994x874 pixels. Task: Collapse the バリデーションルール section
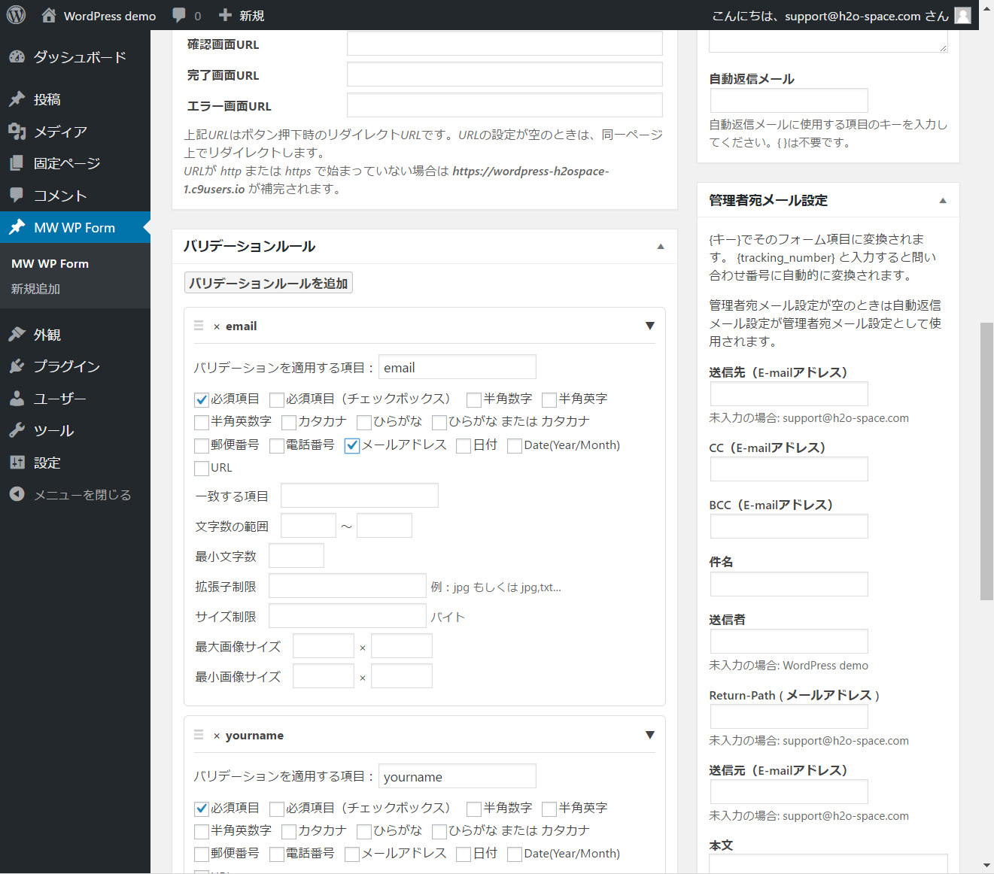(x=661, y=247)
